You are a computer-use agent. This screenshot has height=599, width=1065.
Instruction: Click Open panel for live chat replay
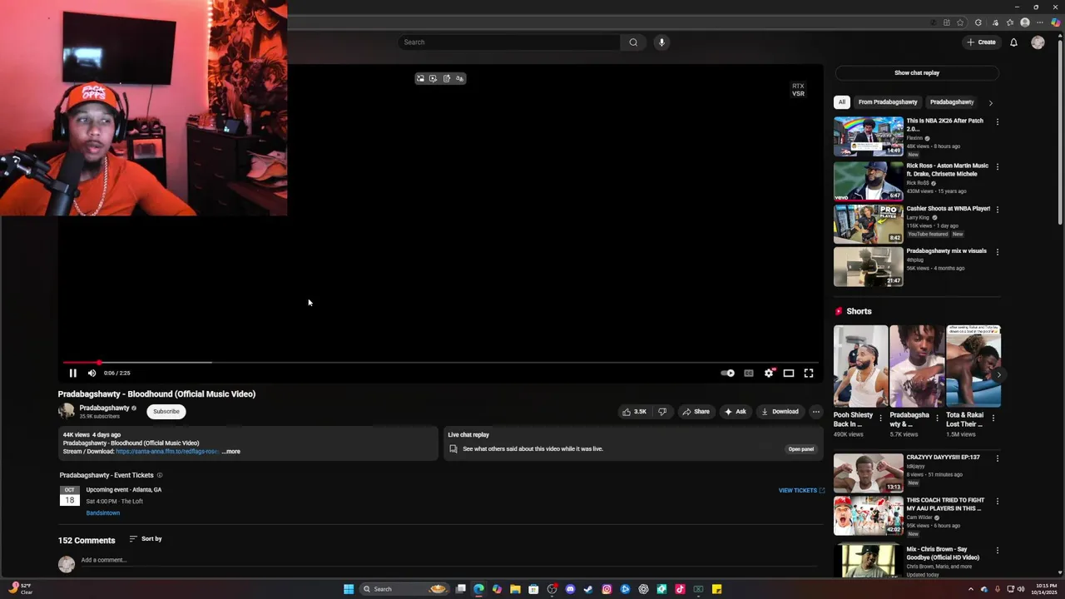(x=801, y=449)
